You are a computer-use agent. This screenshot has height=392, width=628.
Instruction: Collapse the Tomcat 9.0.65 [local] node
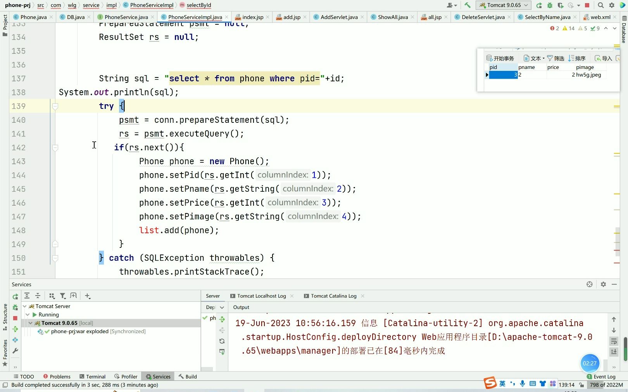(30, 323)
